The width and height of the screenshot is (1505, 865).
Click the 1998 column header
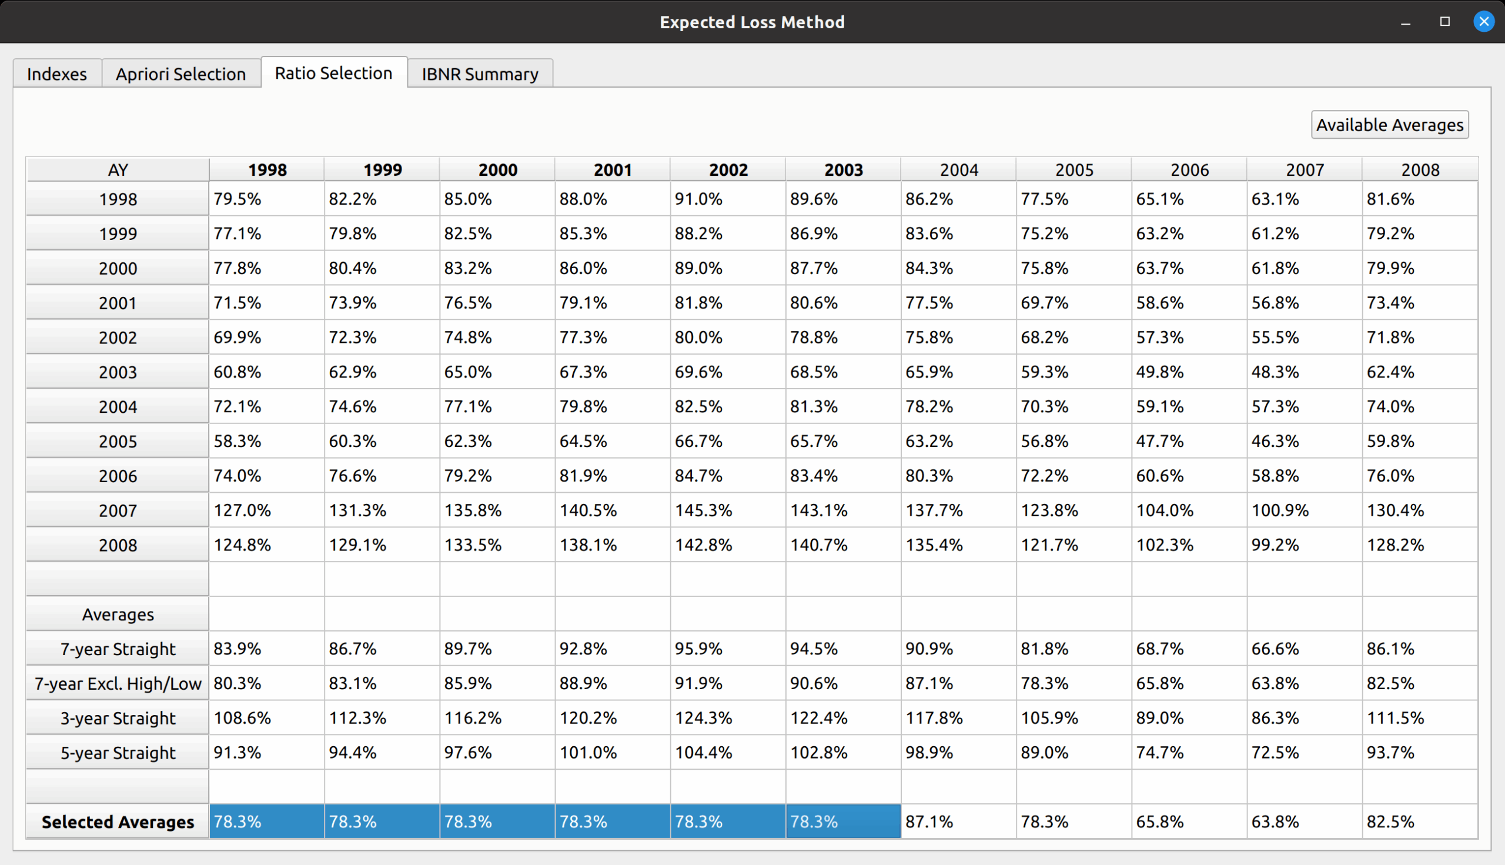pyautogui.click(x=267, y=170)
